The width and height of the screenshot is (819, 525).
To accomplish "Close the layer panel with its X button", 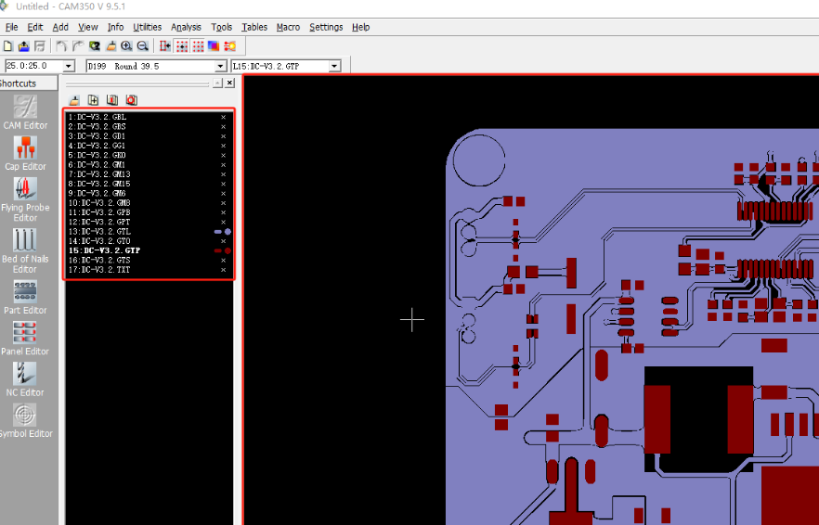I will 229,83.
